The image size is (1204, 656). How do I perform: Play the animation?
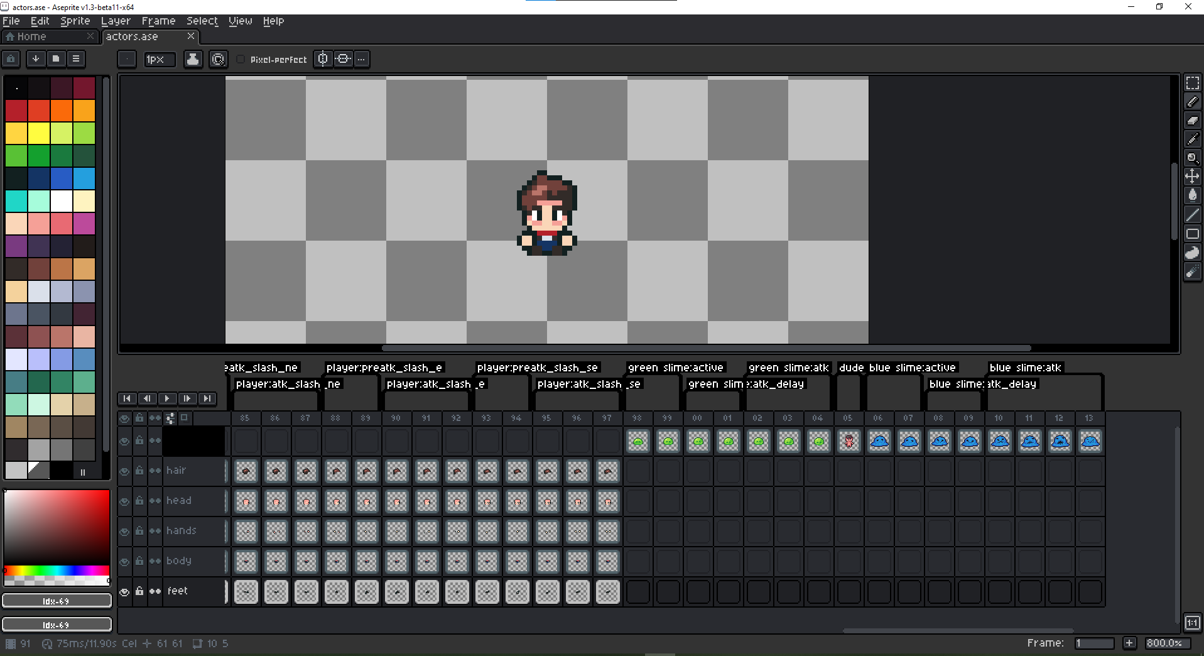coord(166,398)
